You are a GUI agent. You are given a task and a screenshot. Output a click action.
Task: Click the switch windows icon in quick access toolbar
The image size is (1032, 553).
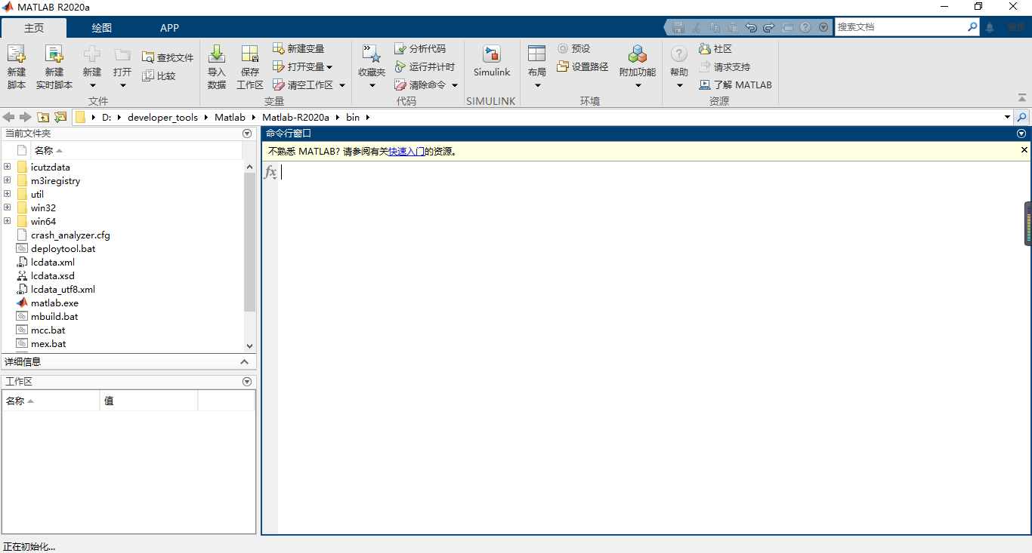787,27
